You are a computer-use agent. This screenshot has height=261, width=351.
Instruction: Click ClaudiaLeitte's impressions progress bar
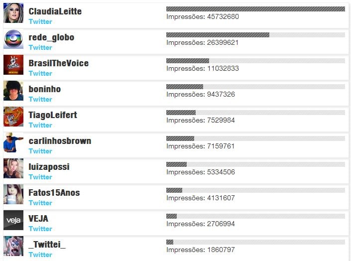(255, 9)
